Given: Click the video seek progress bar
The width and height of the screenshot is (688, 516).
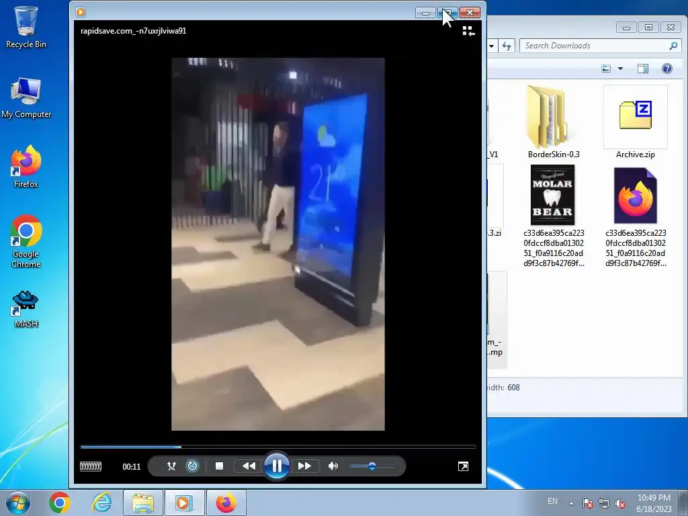Looking at the screenshot, I should pos(277,447).
